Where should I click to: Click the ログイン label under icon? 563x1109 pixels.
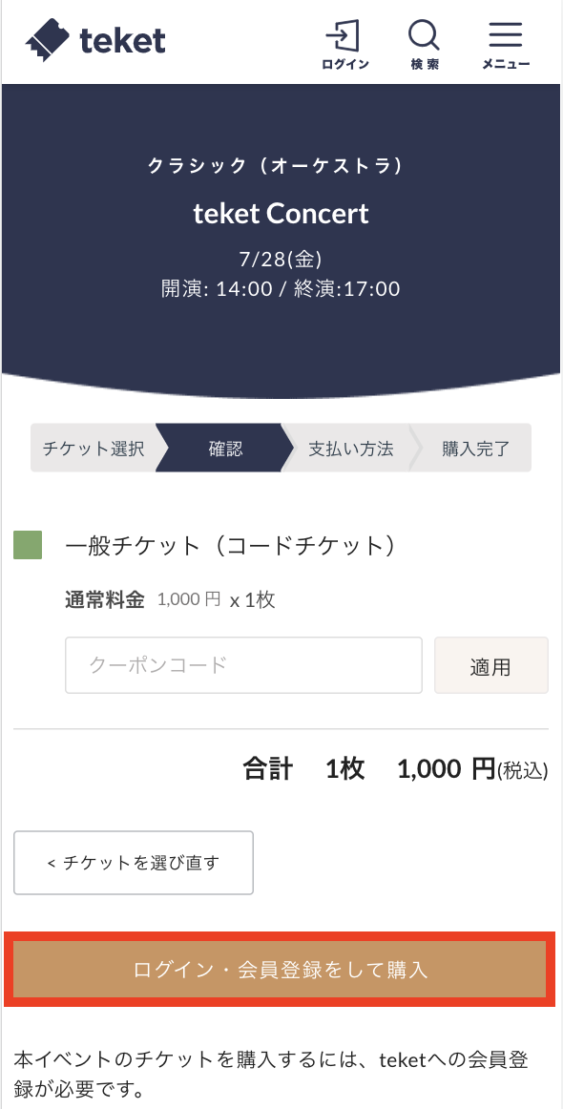[345, 64]
